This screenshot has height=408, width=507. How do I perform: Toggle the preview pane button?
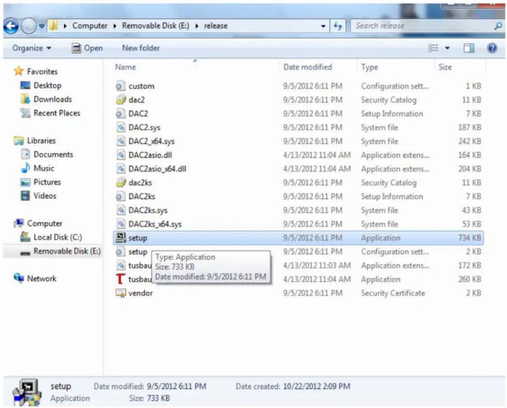point(469,48)
